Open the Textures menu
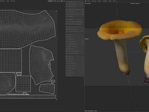The height and width of the screenshot is (112, 149). point(13,1)
